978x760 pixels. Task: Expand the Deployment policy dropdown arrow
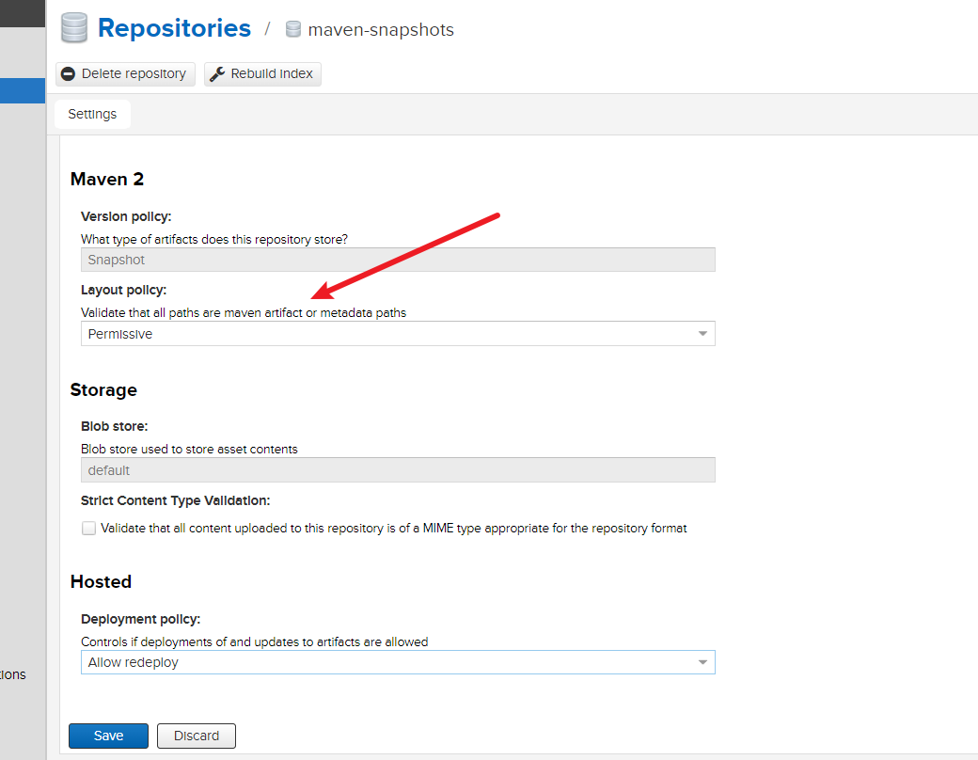(x=702, y=663)
